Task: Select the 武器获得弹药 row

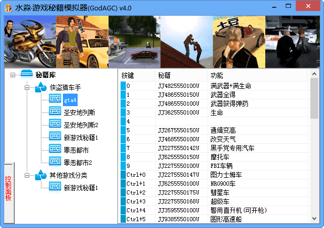Action: click(x=215, y=104)
